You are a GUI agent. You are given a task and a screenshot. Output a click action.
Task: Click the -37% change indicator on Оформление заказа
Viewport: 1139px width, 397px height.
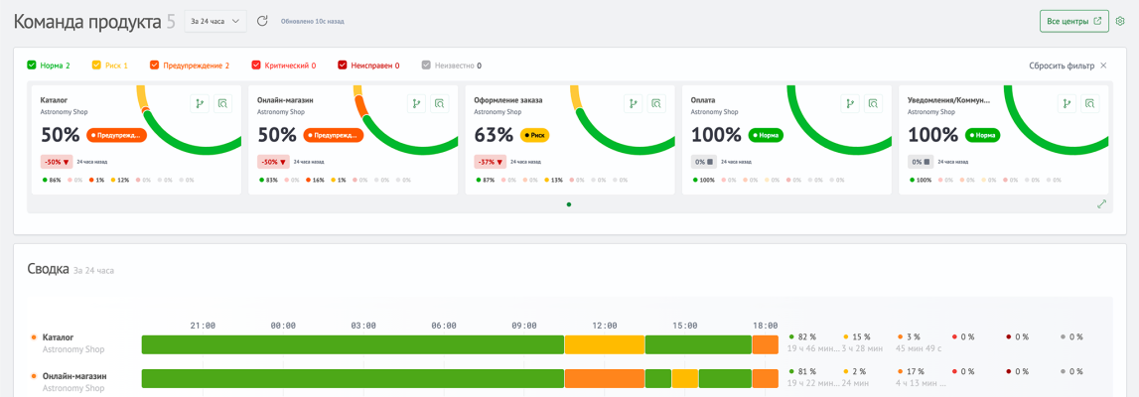click(x=491, y=162)
